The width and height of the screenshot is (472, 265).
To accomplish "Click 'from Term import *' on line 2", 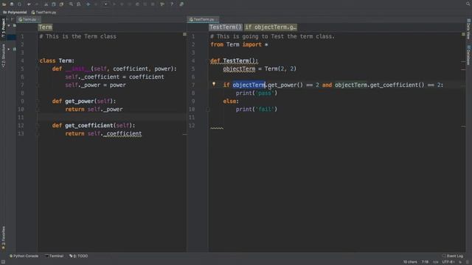I will (x=239, y=44).
